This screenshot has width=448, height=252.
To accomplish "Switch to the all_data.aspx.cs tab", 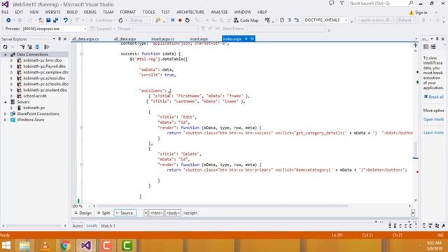I will [x=85, y=39].
